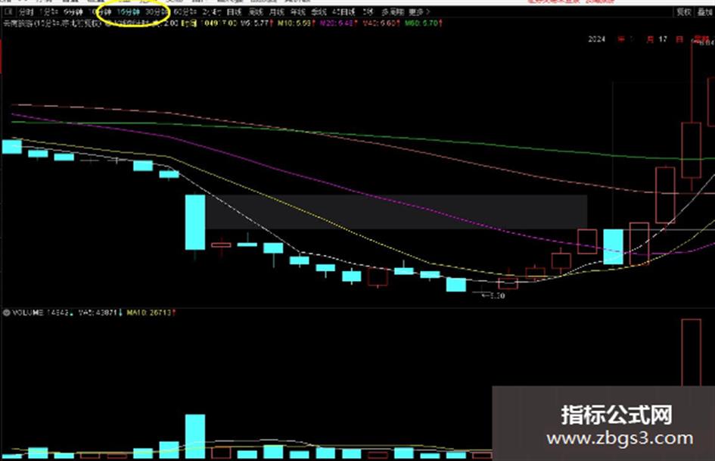This screenshot has width=715, height=461.
Task: Open the 多周期 multi-period view
Action: [393, 12]
